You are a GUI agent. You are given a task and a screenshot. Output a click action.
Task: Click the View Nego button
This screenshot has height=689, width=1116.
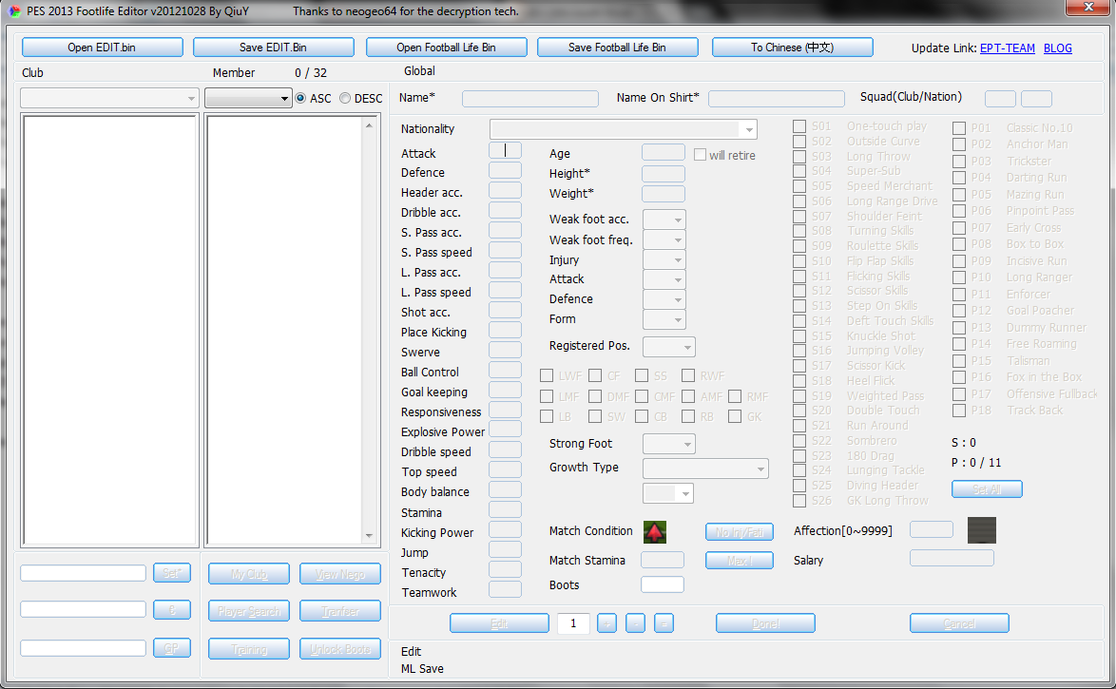point(340,574)
